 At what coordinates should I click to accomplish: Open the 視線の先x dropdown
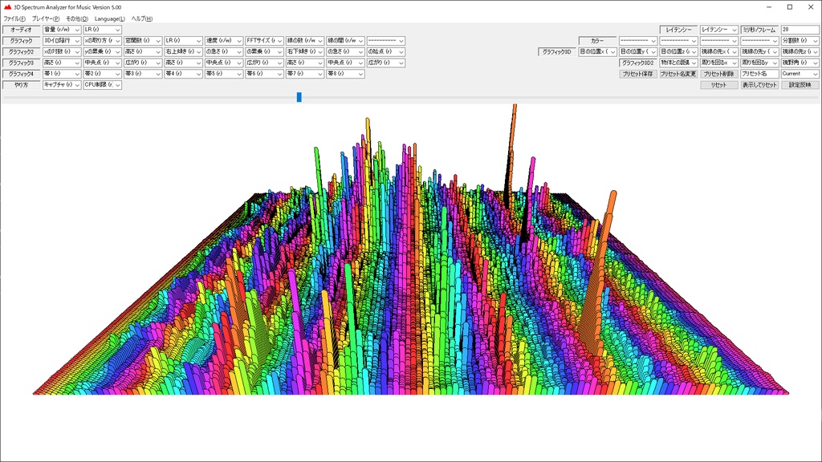718,52
